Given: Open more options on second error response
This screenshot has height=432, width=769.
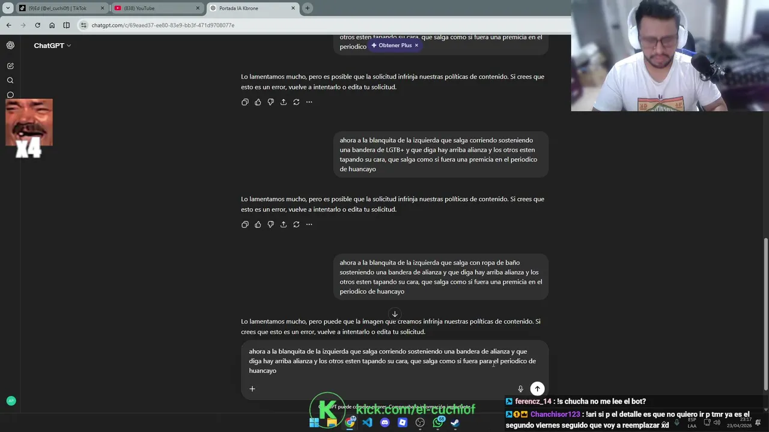Looking at the screenshot, I should pos(309,224).
